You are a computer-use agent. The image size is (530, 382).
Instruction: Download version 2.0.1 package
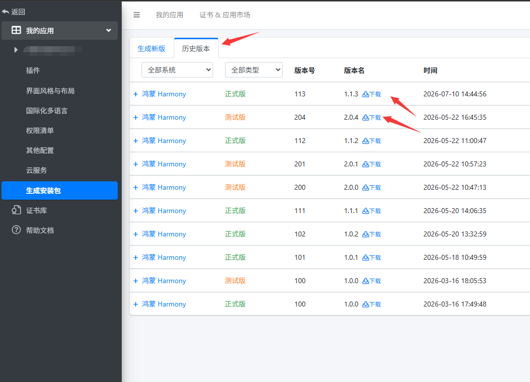(x=372, y=164)
